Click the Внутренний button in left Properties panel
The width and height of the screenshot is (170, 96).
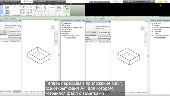(15, 41)
